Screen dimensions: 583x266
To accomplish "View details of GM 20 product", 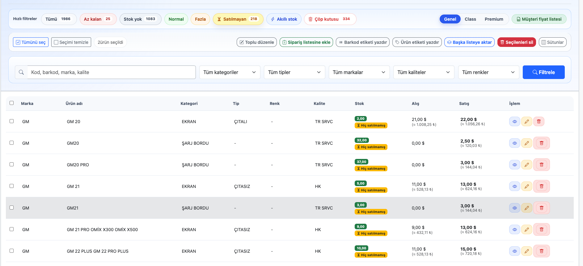I will (x=514, y=122).
